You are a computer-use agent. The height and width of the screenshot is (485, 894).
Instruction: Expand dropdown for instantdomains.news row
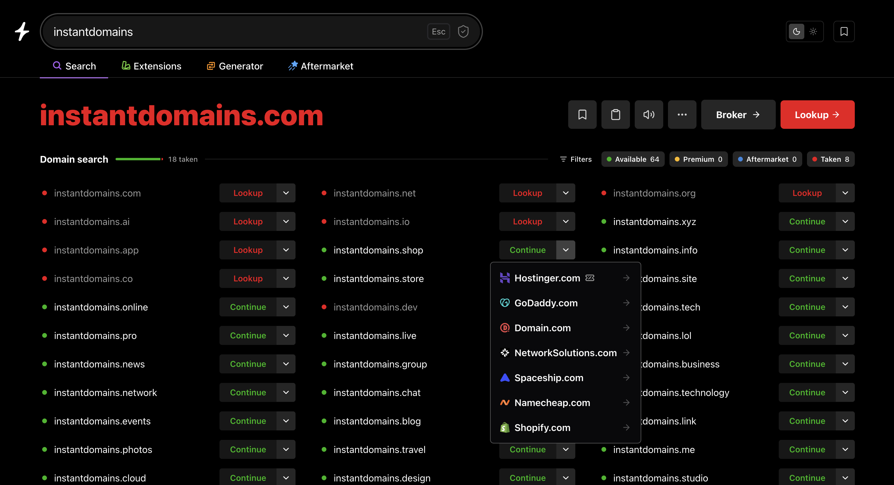click(x=286, y=364)
